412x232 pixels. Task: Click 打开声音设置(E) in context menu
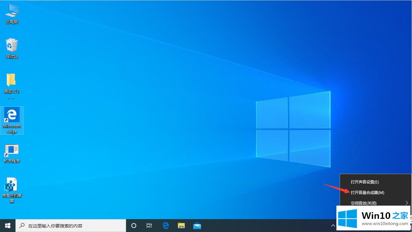(365, 182)
